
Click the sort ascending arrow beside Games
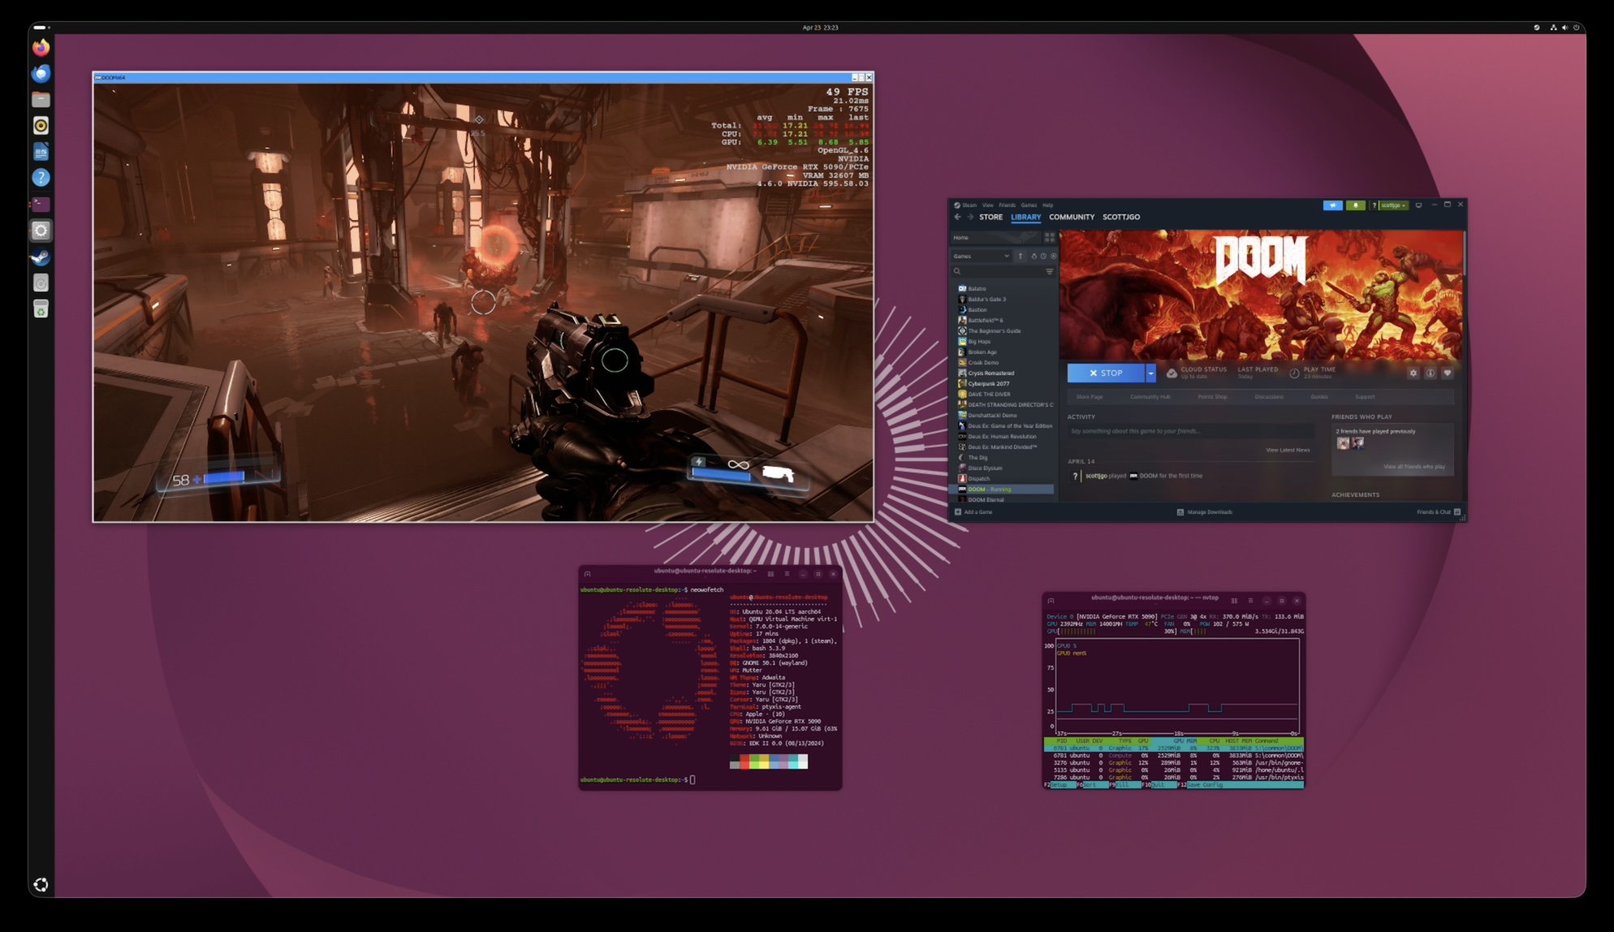click(1021, 256)
